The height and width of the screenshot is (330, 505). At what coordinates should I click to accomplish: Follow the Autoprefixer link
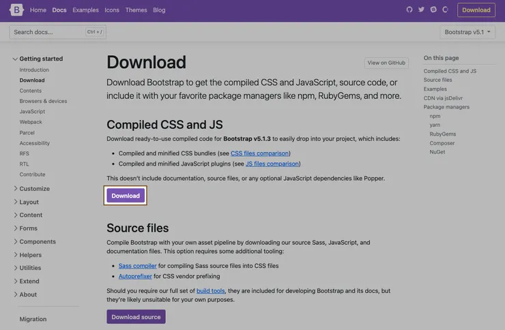click(135, 276)
